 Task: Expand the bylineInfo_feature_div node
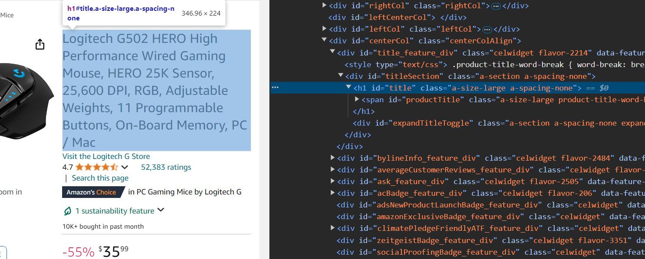click(x=333, y=158)
